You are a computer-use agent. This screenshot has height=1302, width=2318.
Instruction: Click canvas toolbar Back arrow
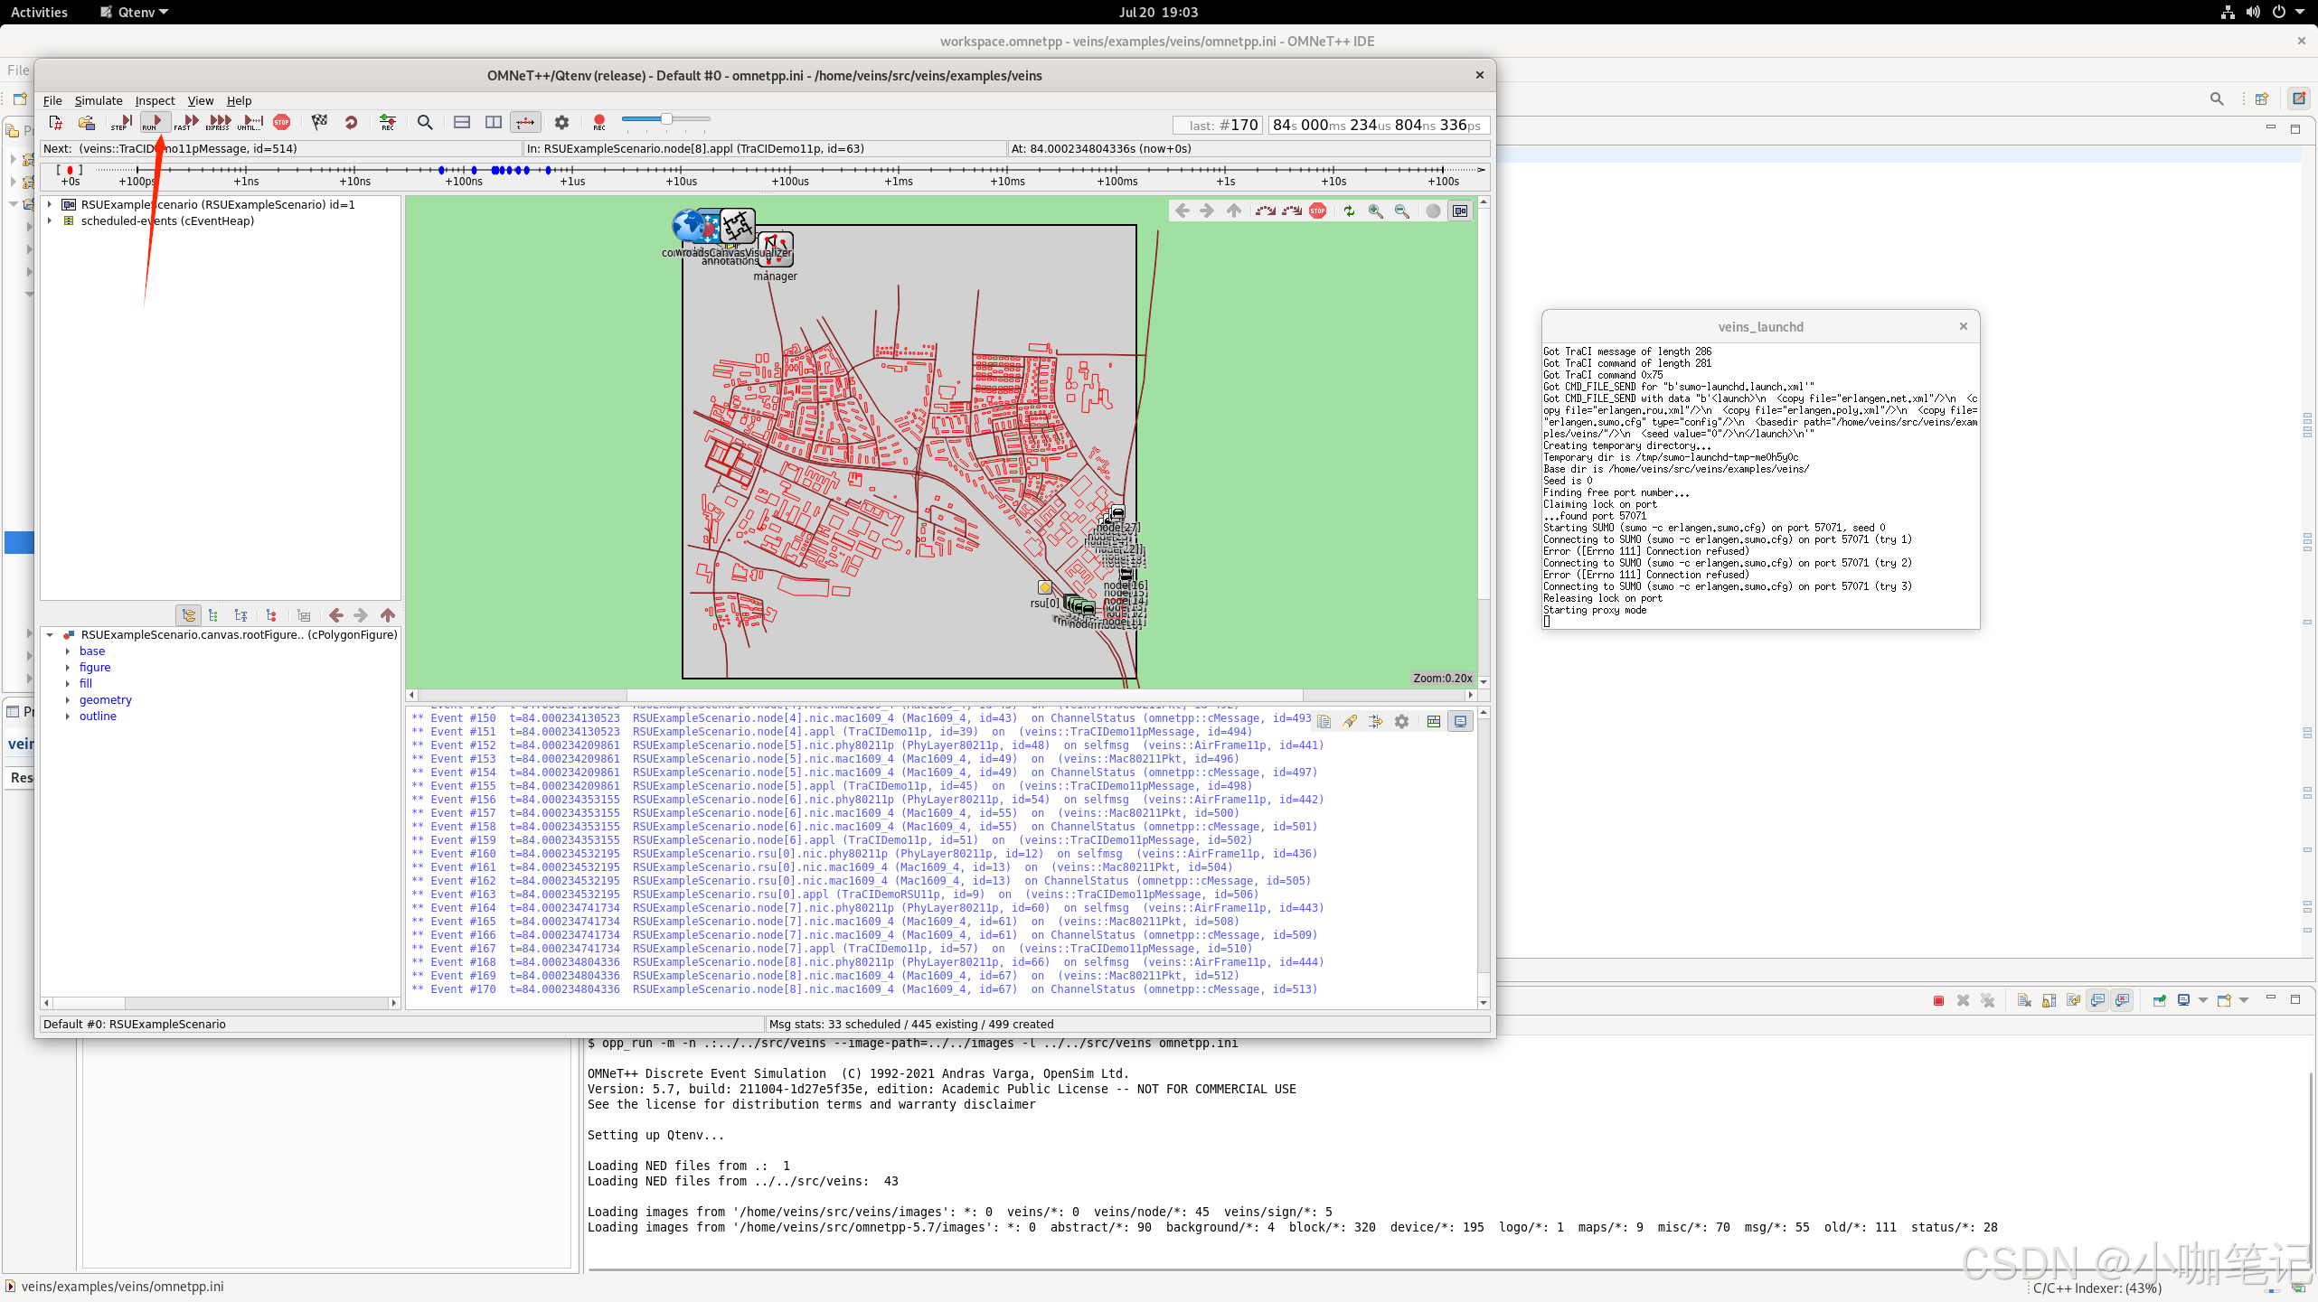(1183, 211)
